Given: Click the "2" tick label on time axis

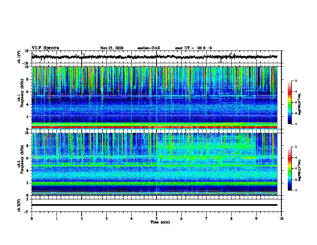Looking at the screenshot, I should pos(82,219).
